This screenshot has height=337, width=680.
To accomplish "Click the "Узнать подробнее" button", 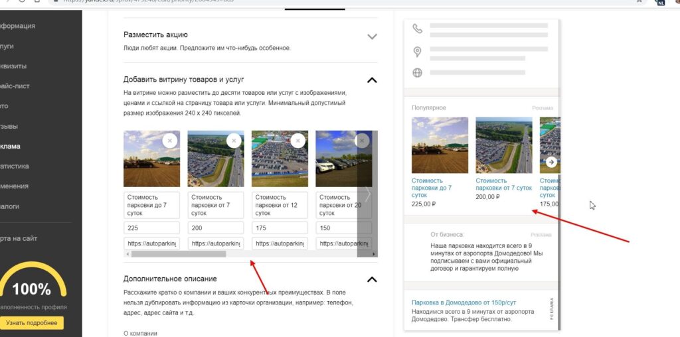I will pyautogui.click(x=31, y=323).
